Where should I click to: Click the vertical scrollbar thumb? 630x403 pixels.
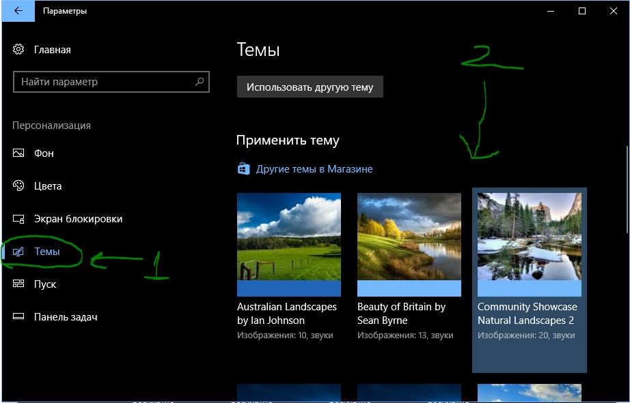[x=627, y=190]
